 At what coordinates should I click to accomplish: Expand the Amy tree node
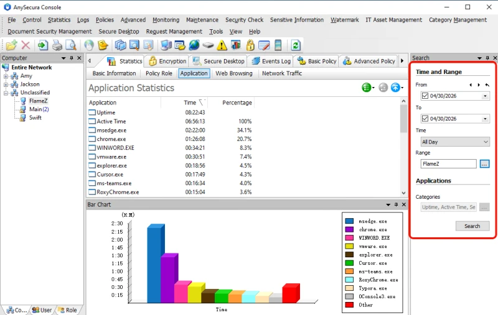coord(6,76)
